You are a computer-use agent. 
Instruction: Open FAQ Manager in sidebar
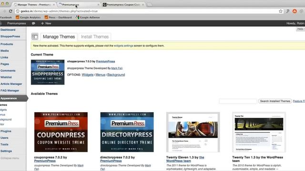(x=10, y=91)
